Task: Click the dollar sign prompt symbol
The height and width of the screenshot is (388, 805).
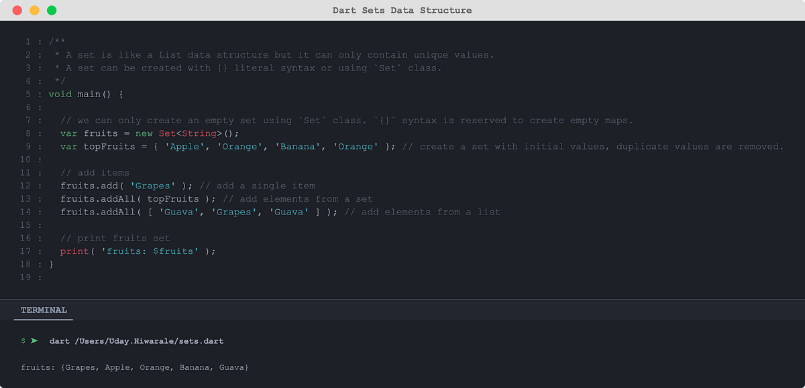Action: pyautogui.click(x=21, y=340)
